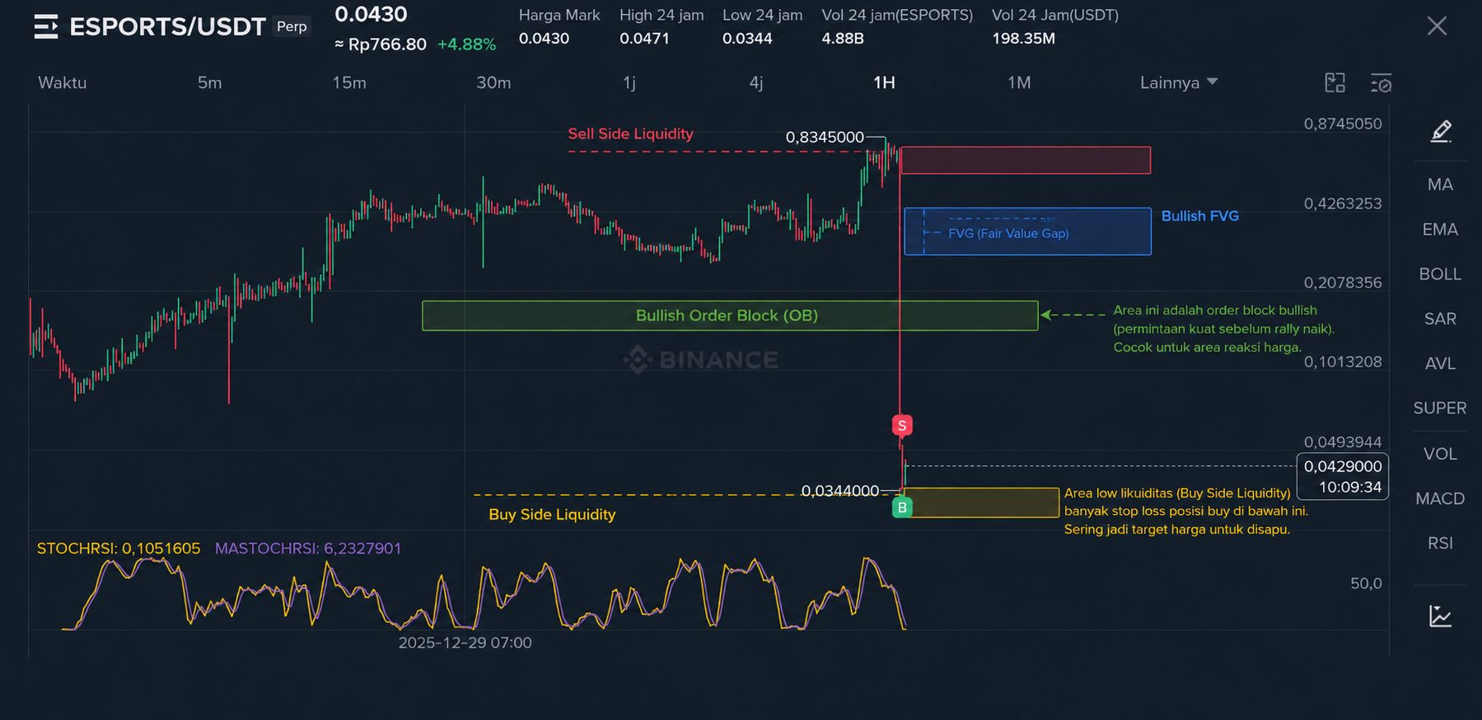Click the 0,2078356 price axis label
The height and width of the screenshot is (720, 1482).
click(x=1343, y=283)
